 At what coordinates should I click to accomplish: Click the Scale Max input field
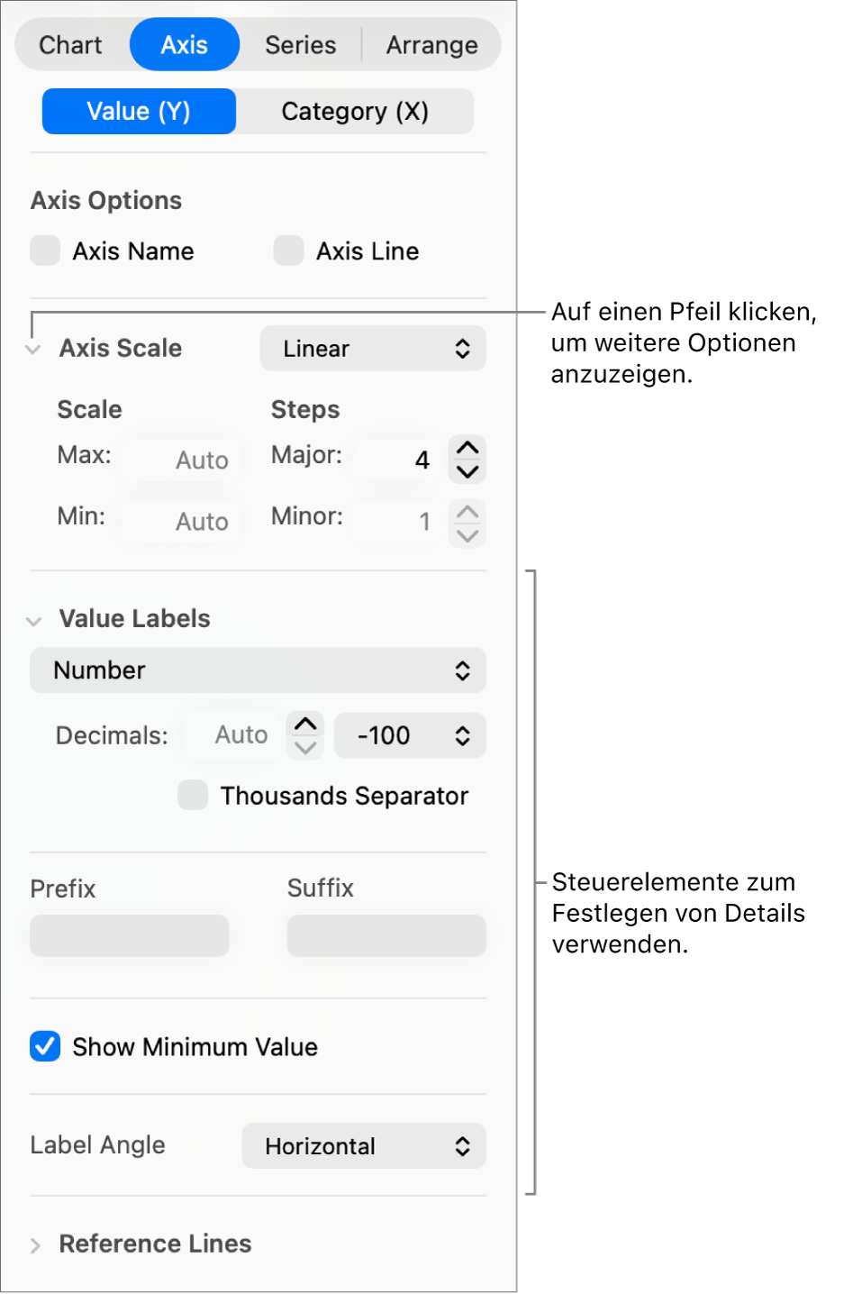[x=182, y=460]
